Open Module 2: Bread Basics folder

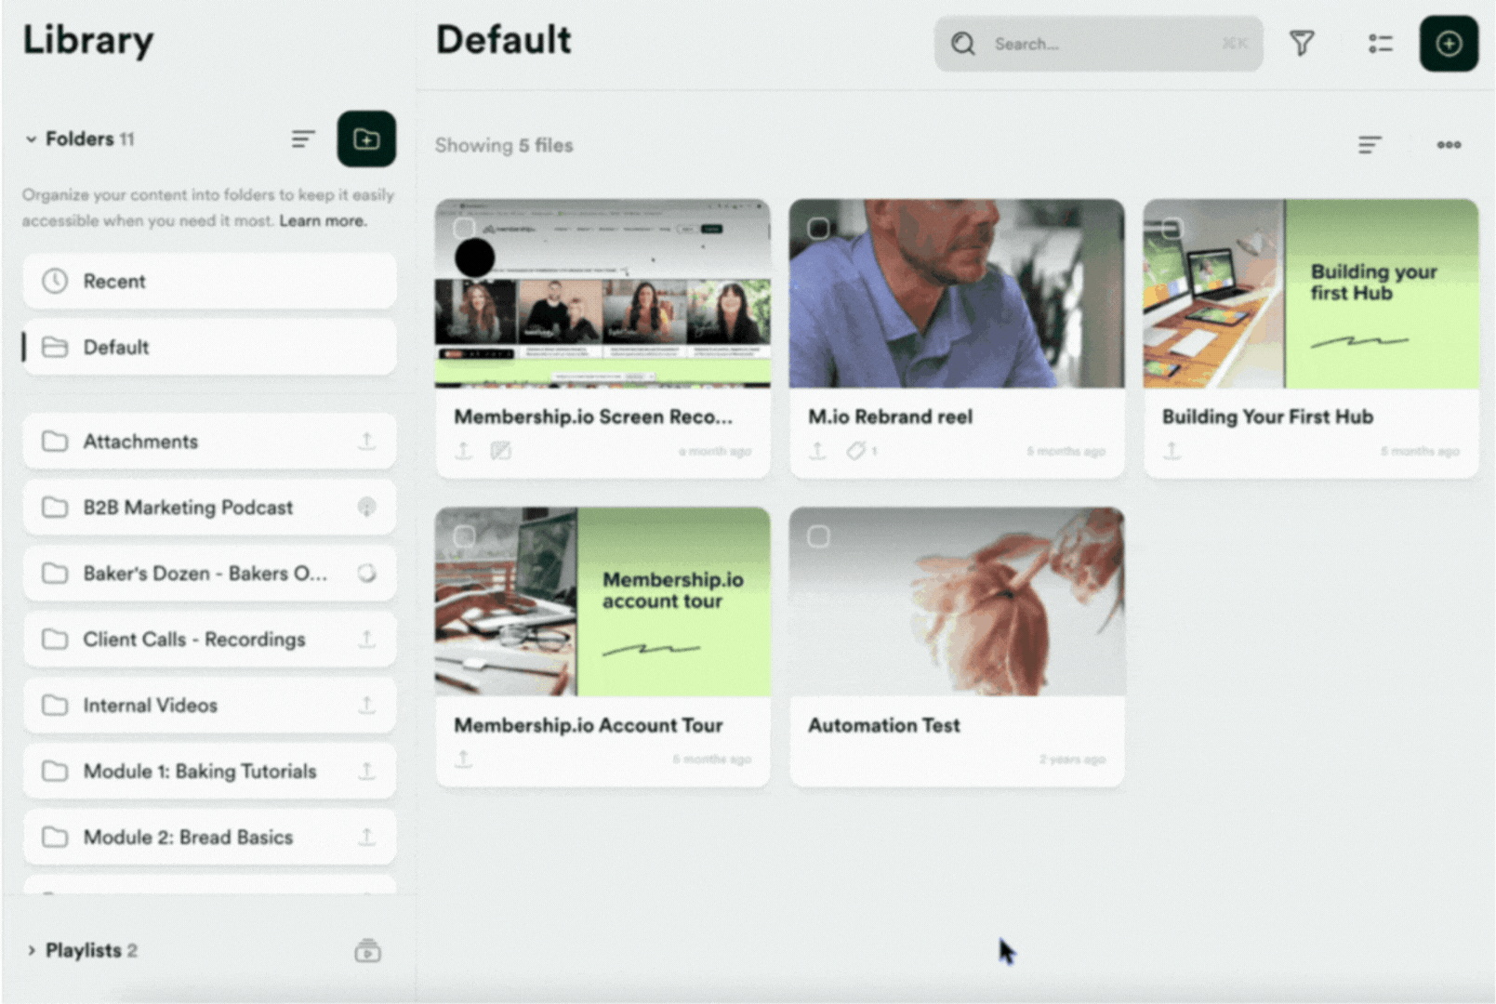pos(209,837)
